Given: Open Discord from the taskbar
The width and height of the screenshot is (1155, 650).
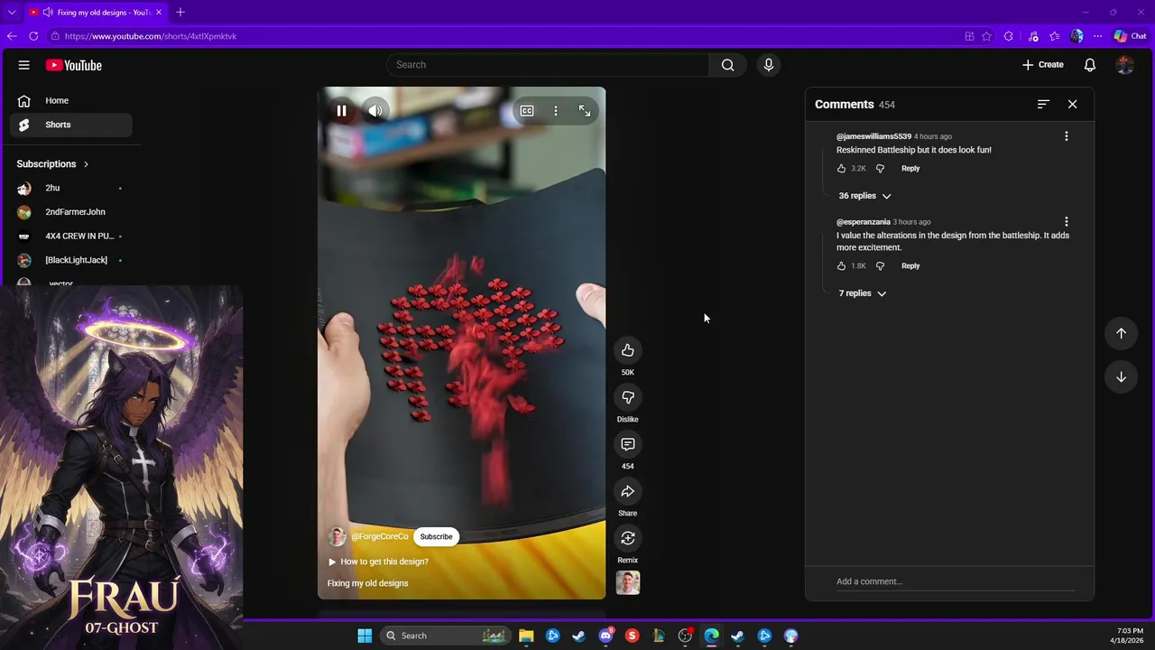Looking at the screenshot, I should (605, 636).
